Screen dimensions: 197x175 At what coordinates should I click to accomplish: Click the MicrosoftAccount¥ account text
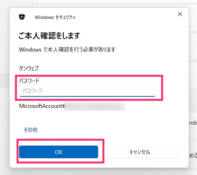tap(42, 106)
